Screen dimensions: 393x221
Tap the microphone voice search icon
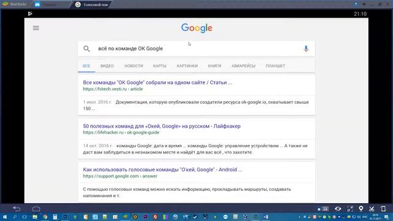[x=306, y=48]
